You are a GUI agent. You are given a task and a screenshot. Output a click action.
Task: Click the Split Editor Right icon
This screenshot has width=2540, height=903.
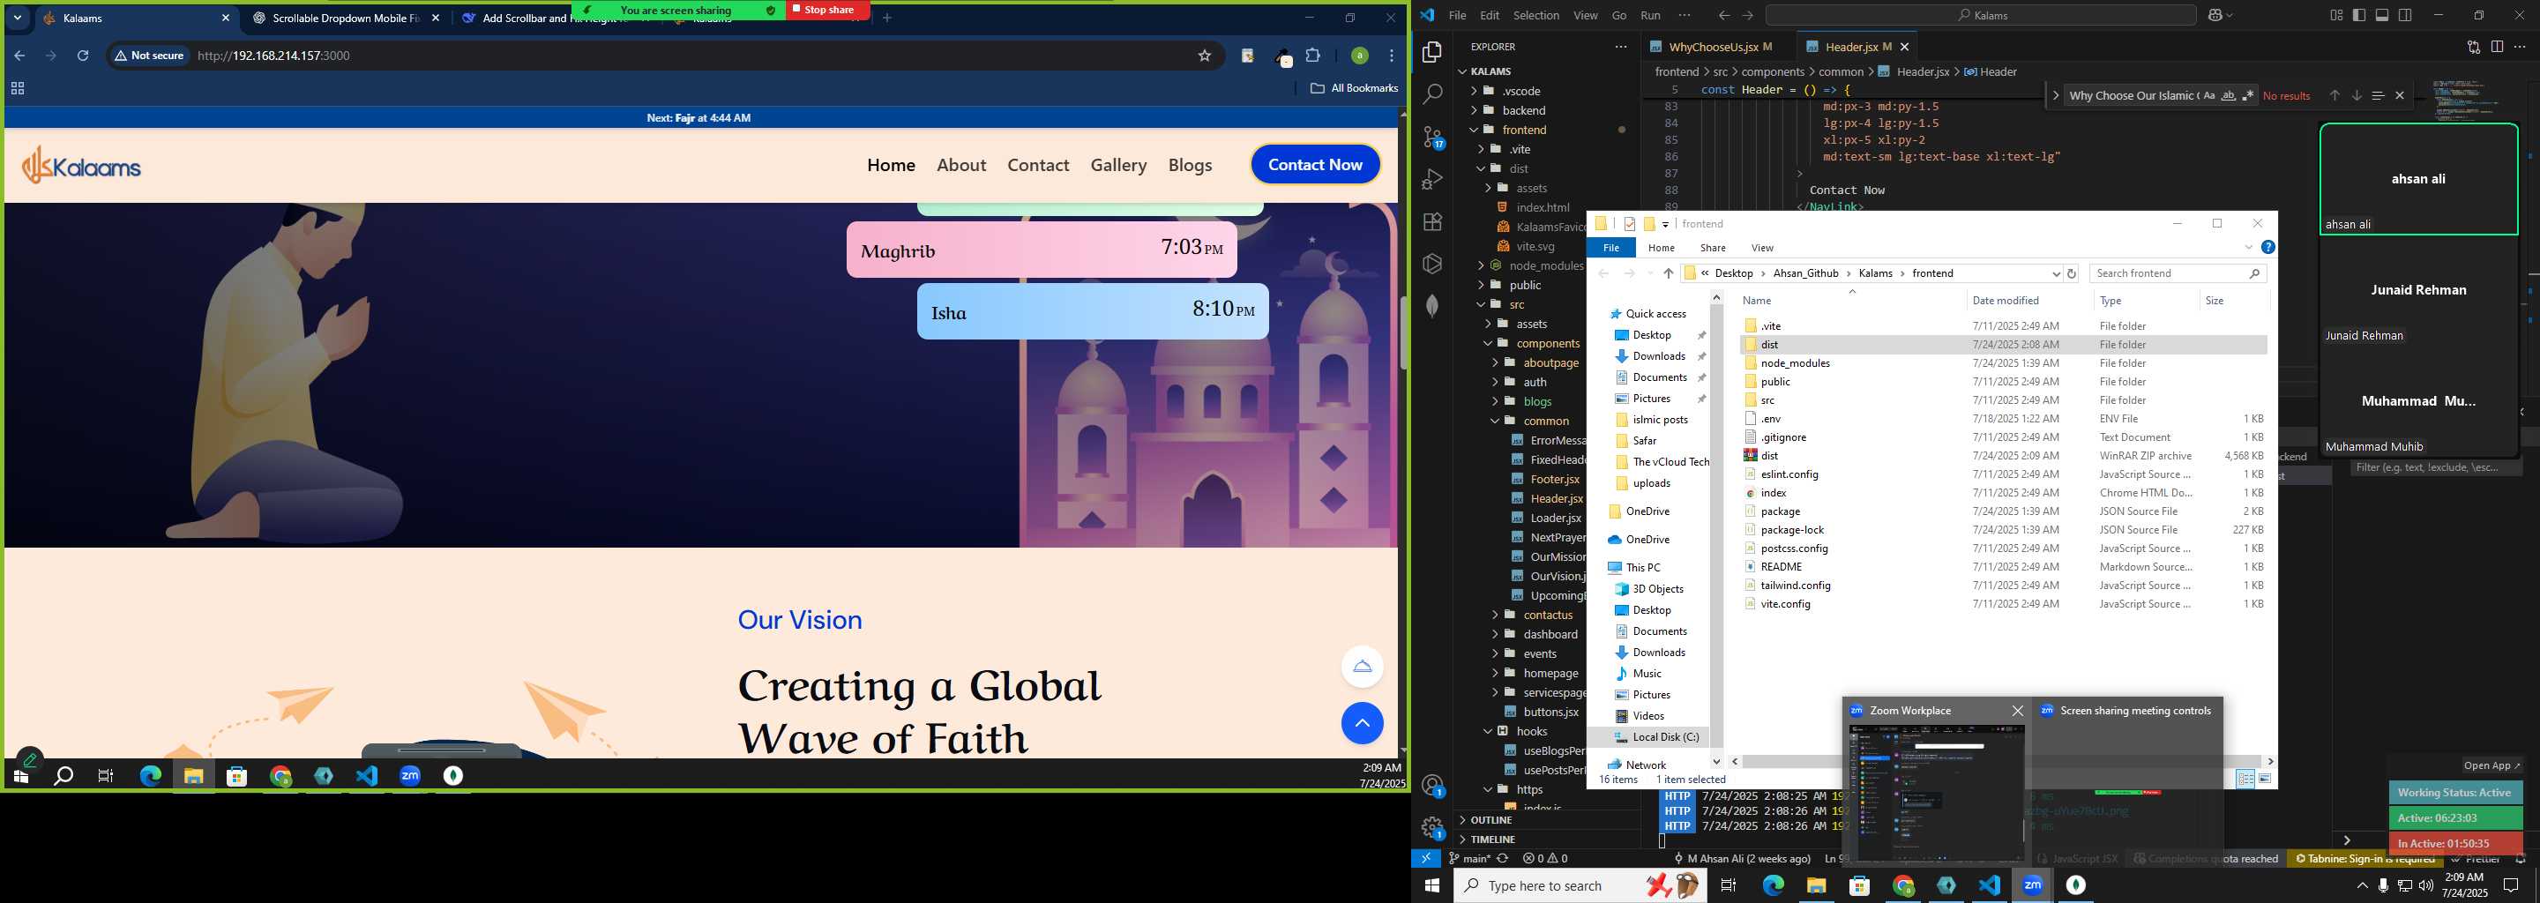pyautogui.click(x=2497, y=47)
